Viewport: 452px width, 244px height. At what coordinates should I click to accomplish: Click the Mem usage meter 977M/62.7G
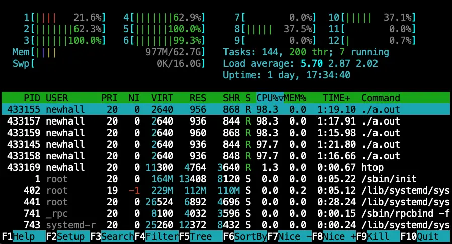(x=109, y=52)
